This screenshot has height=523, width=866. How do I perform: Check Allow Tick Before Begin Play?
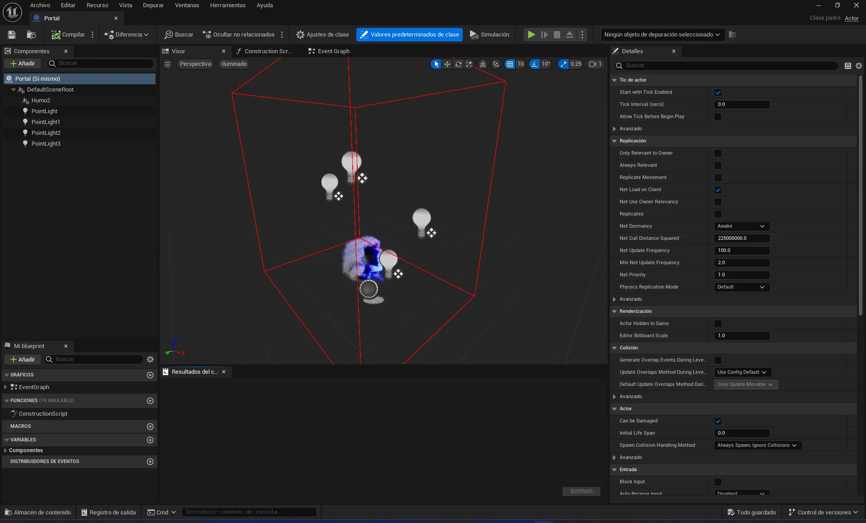click(x=718, y=117)
